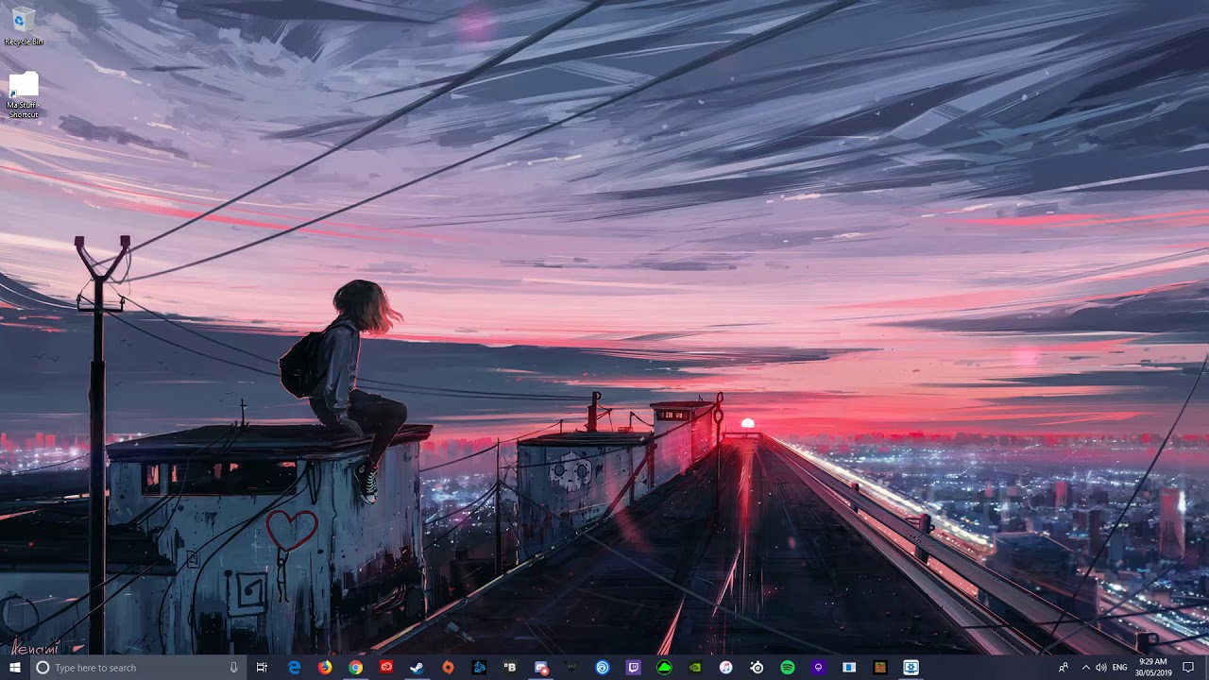Open Google Chrome from taskbar
1209x680 pixels.
(x=355, y=668)
